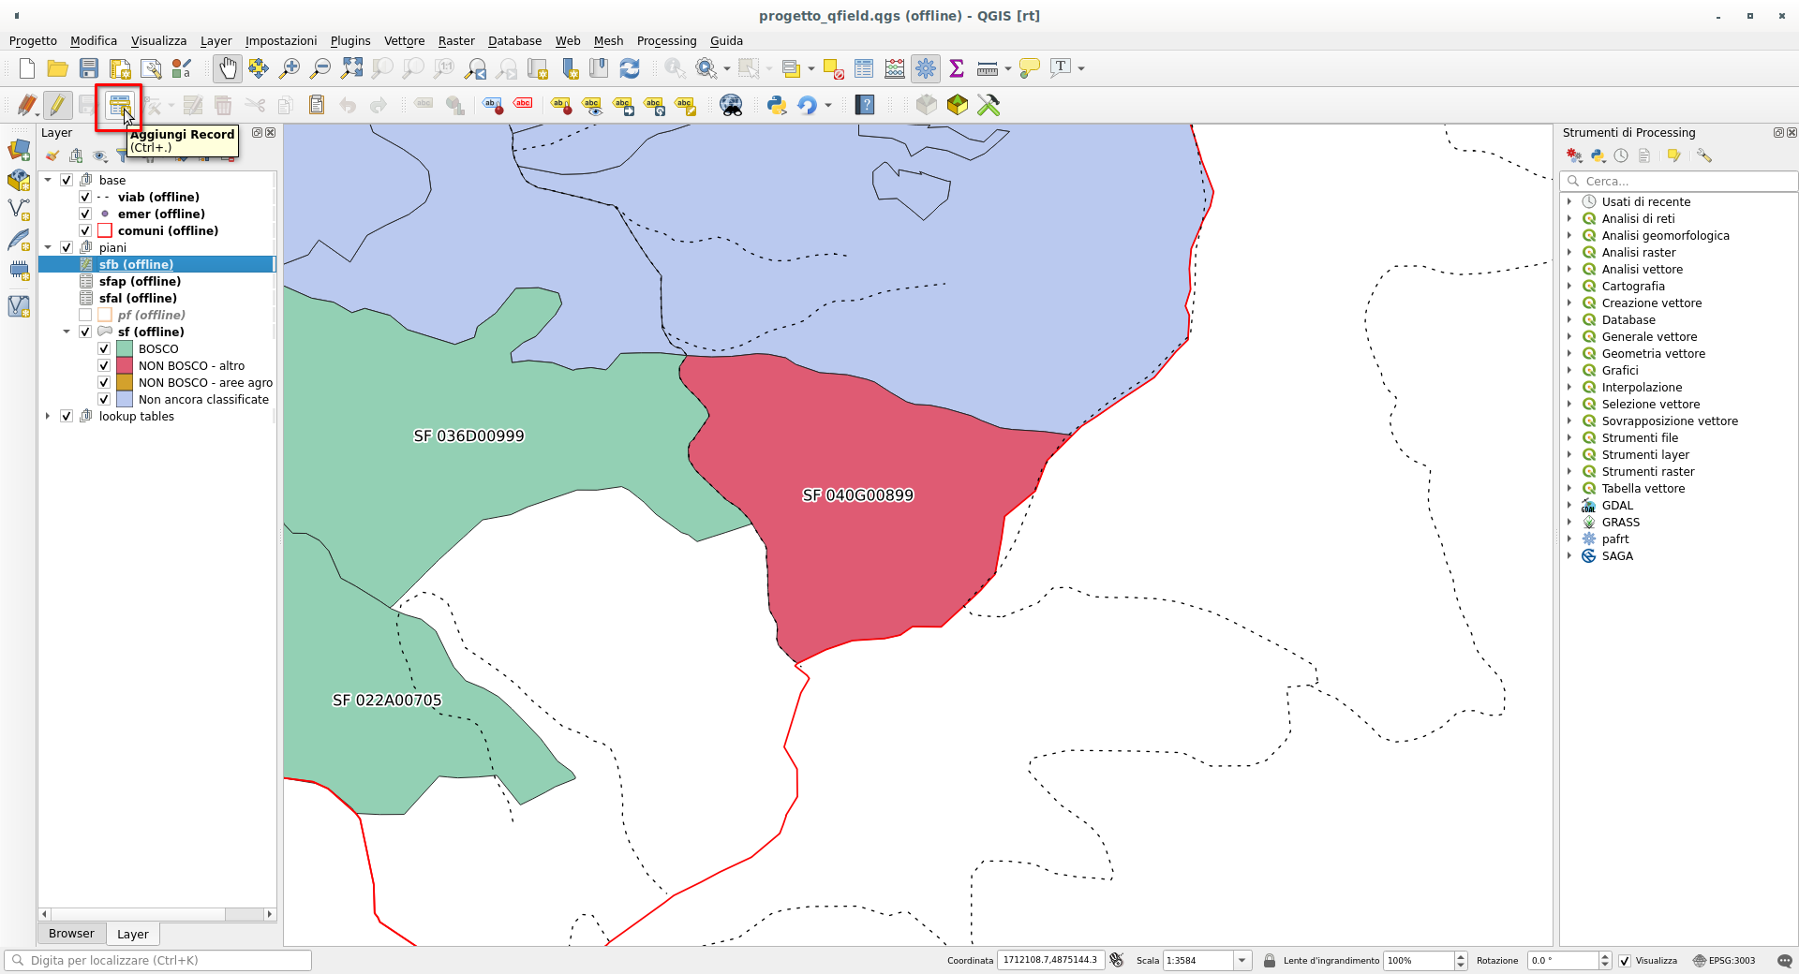The width and height of the screenshot is (1799, 974).
Task: Save project with the floppy disk icon
Action: pyautogui.click(x=89, y=68)
